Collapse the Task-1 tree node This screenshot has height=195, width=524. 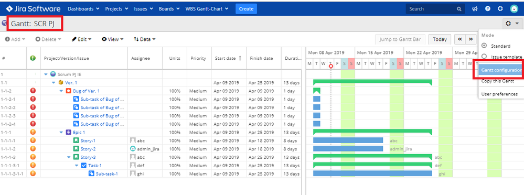tap(77, 165)
